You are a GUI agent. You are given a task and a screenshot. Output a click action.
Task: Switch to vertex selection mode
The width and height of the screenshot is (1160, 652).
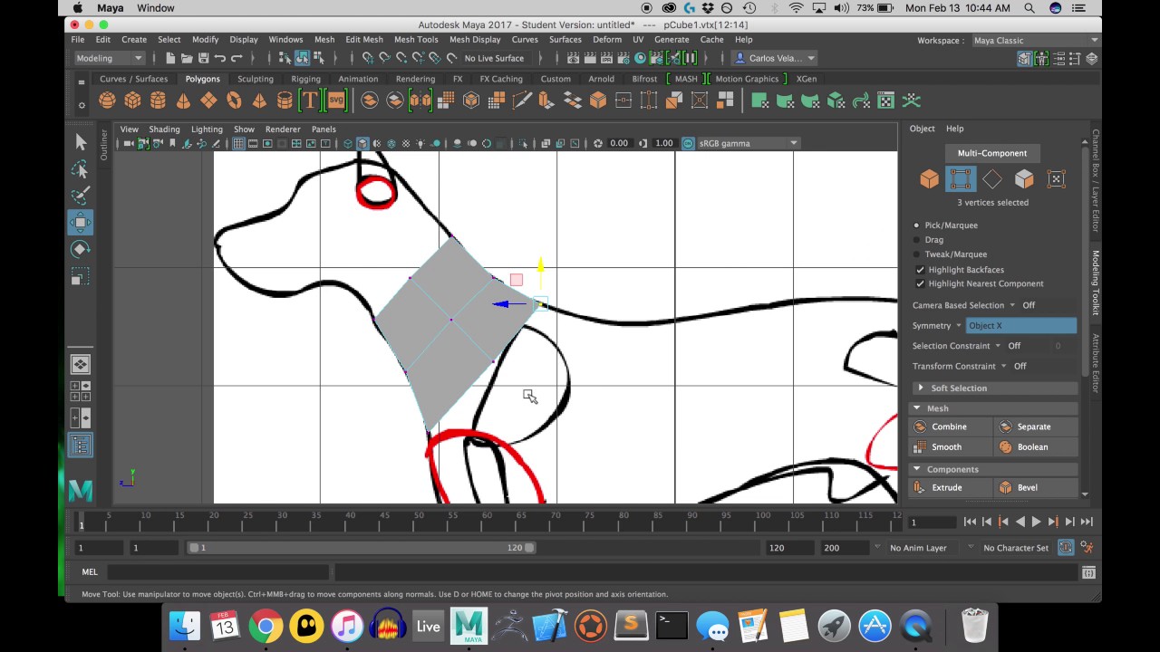coord(961,179)
